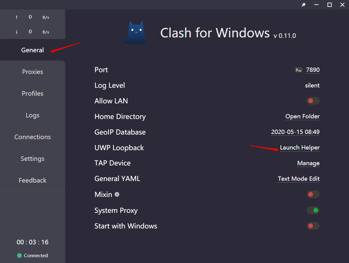Click the Clash cat logo
The width and height of the screenshot is (349, 263).
(x=134, y=32)
